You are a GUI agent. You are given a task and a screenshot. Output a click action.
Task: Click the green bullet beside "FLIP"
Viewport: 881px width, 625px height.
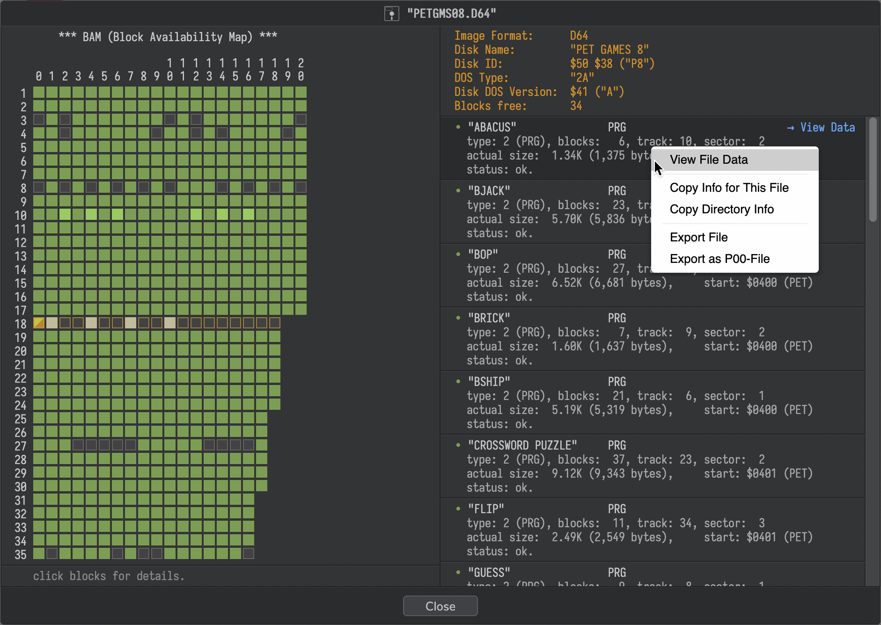coord(458,509)
